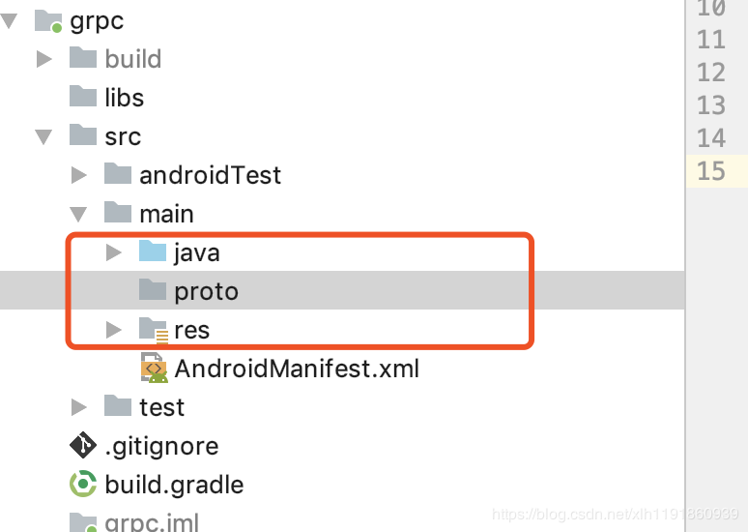
Task: Select the AndroidManifest.xml file icon
Action: (x=154, y=368)
